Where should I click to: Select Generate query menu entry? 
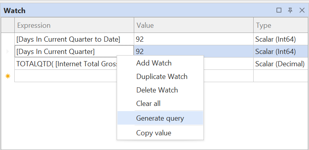(160, 118)
